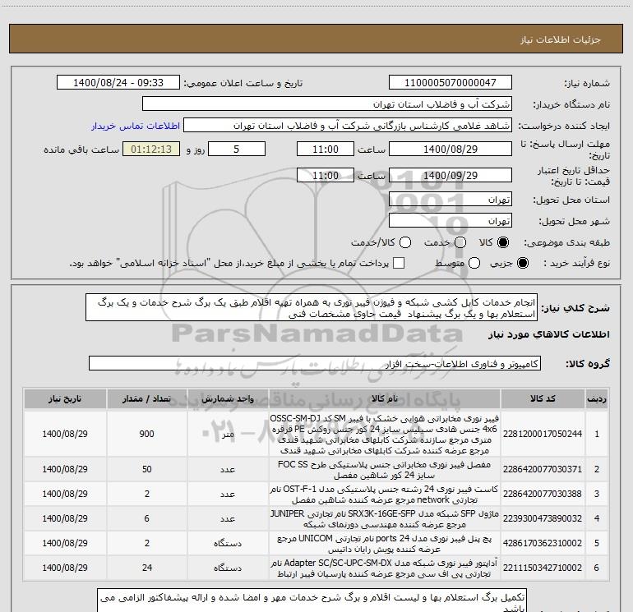This screenshot has height=612, width=633.
Task: Click the response deadline date 1400/08/29 field
Action: (450, 149)
